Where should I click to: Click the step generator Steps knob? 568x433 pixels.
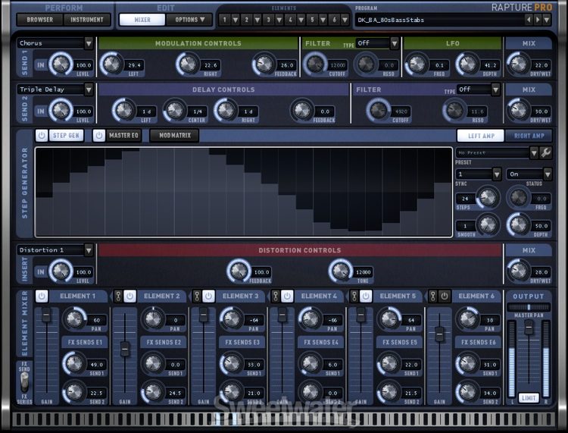pos(488,197)
